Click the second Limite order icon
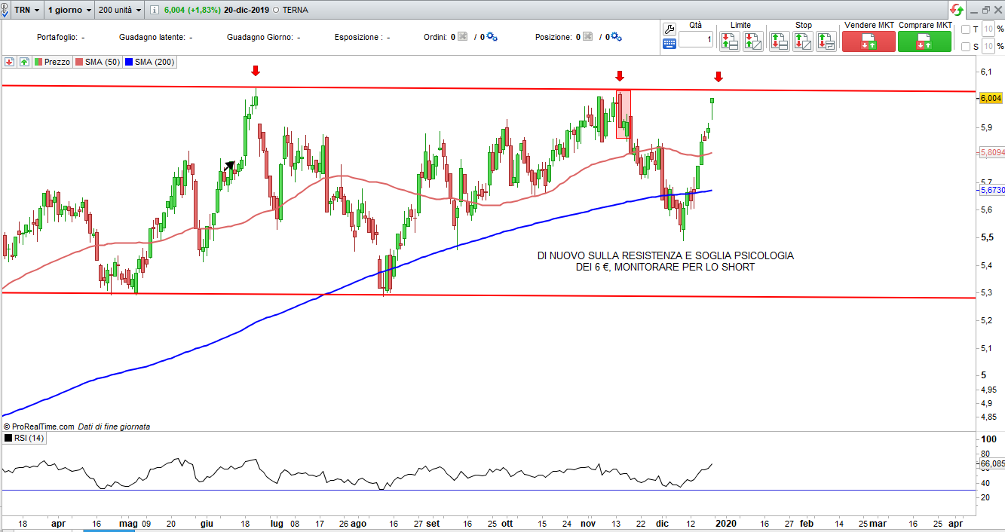1005x532 pixels. [x=752, y=41]
